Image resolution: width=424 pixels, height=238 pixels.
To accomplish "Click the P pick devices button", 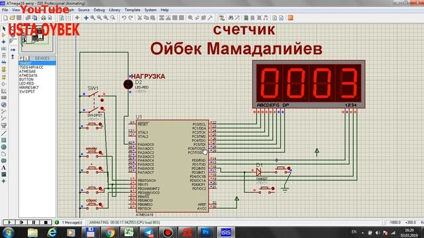I will point(21,58).
